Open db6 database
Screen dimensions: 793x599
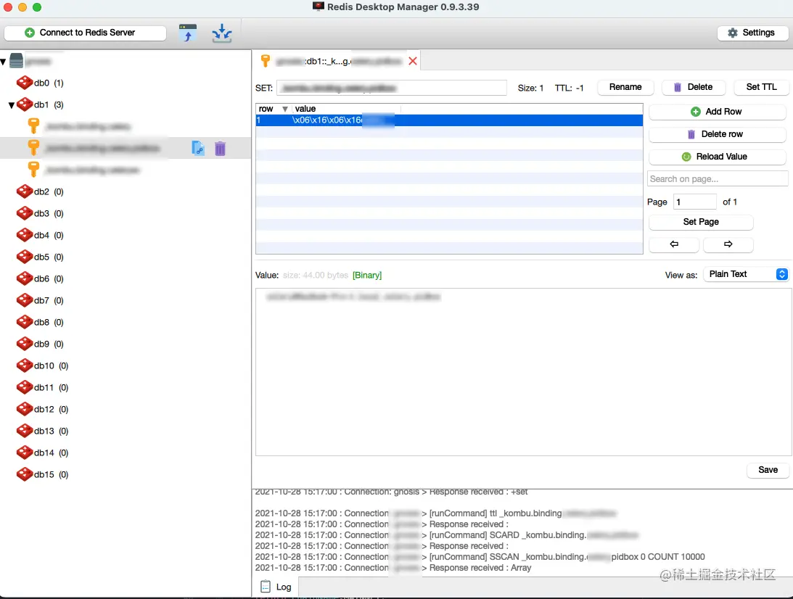coord(40,278)
